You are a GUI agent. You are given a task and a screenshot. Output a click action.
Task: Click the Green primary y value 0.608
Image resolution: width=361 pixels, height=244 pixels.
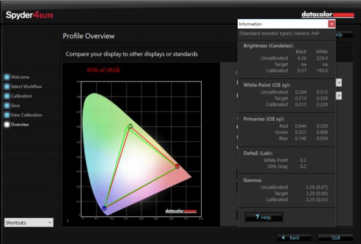click(322, 132)
